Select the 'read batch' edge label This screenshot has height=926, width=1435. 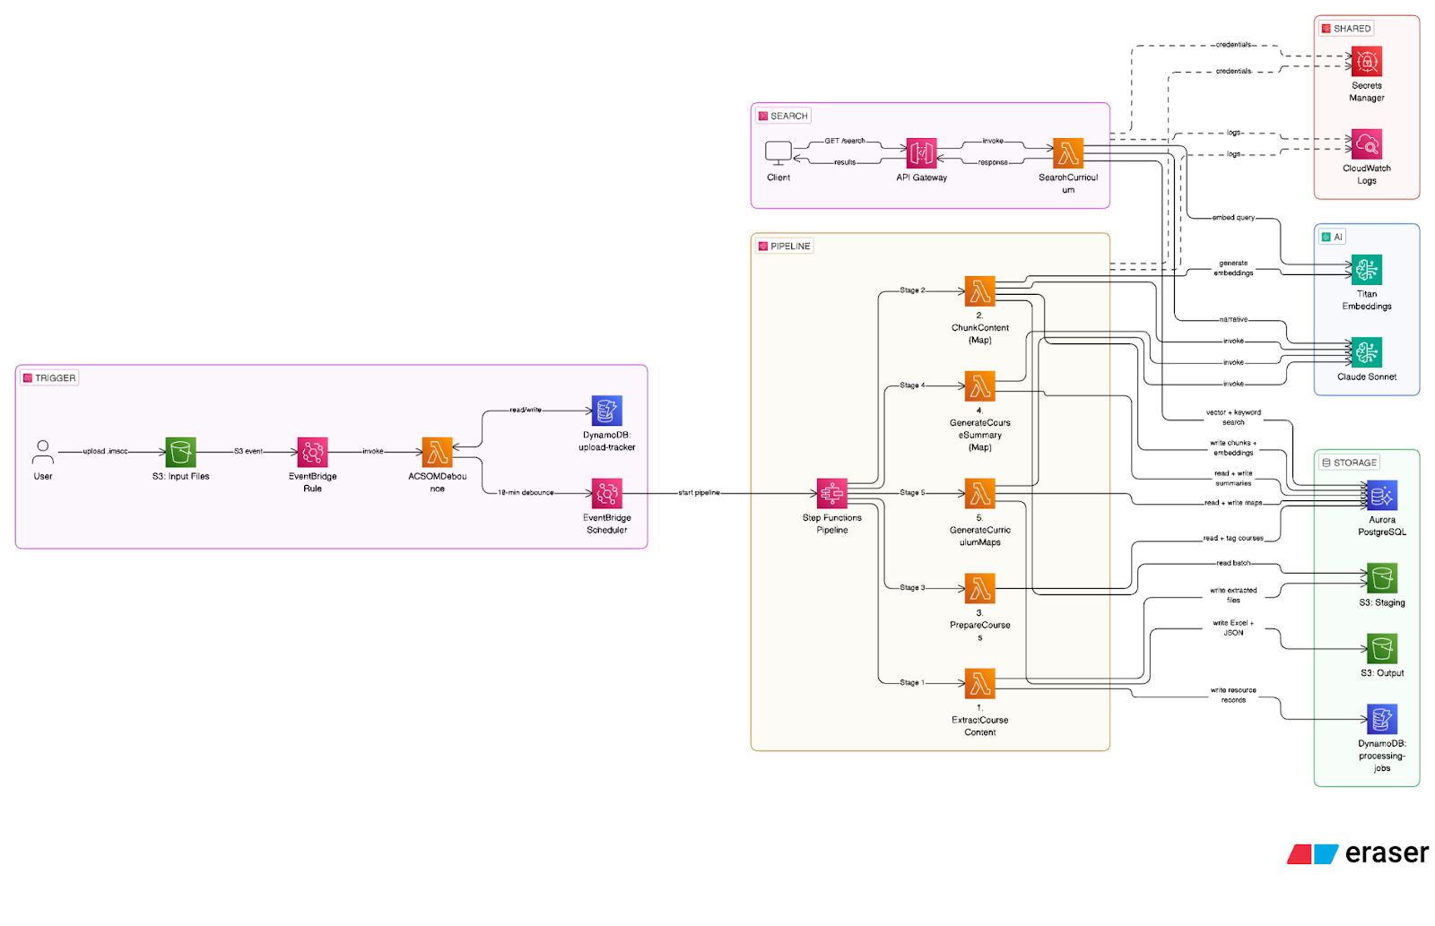[1233, 564]
